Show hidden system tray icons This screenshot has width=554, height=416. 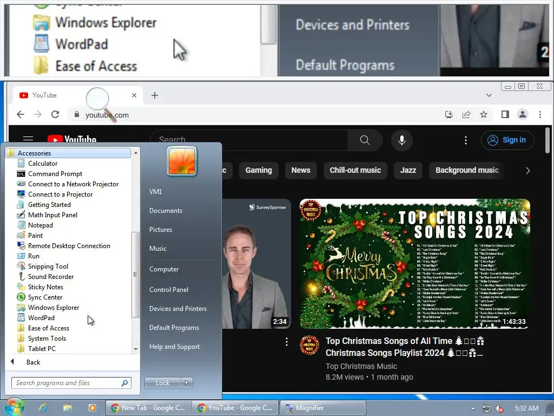[x=473, y=408]
